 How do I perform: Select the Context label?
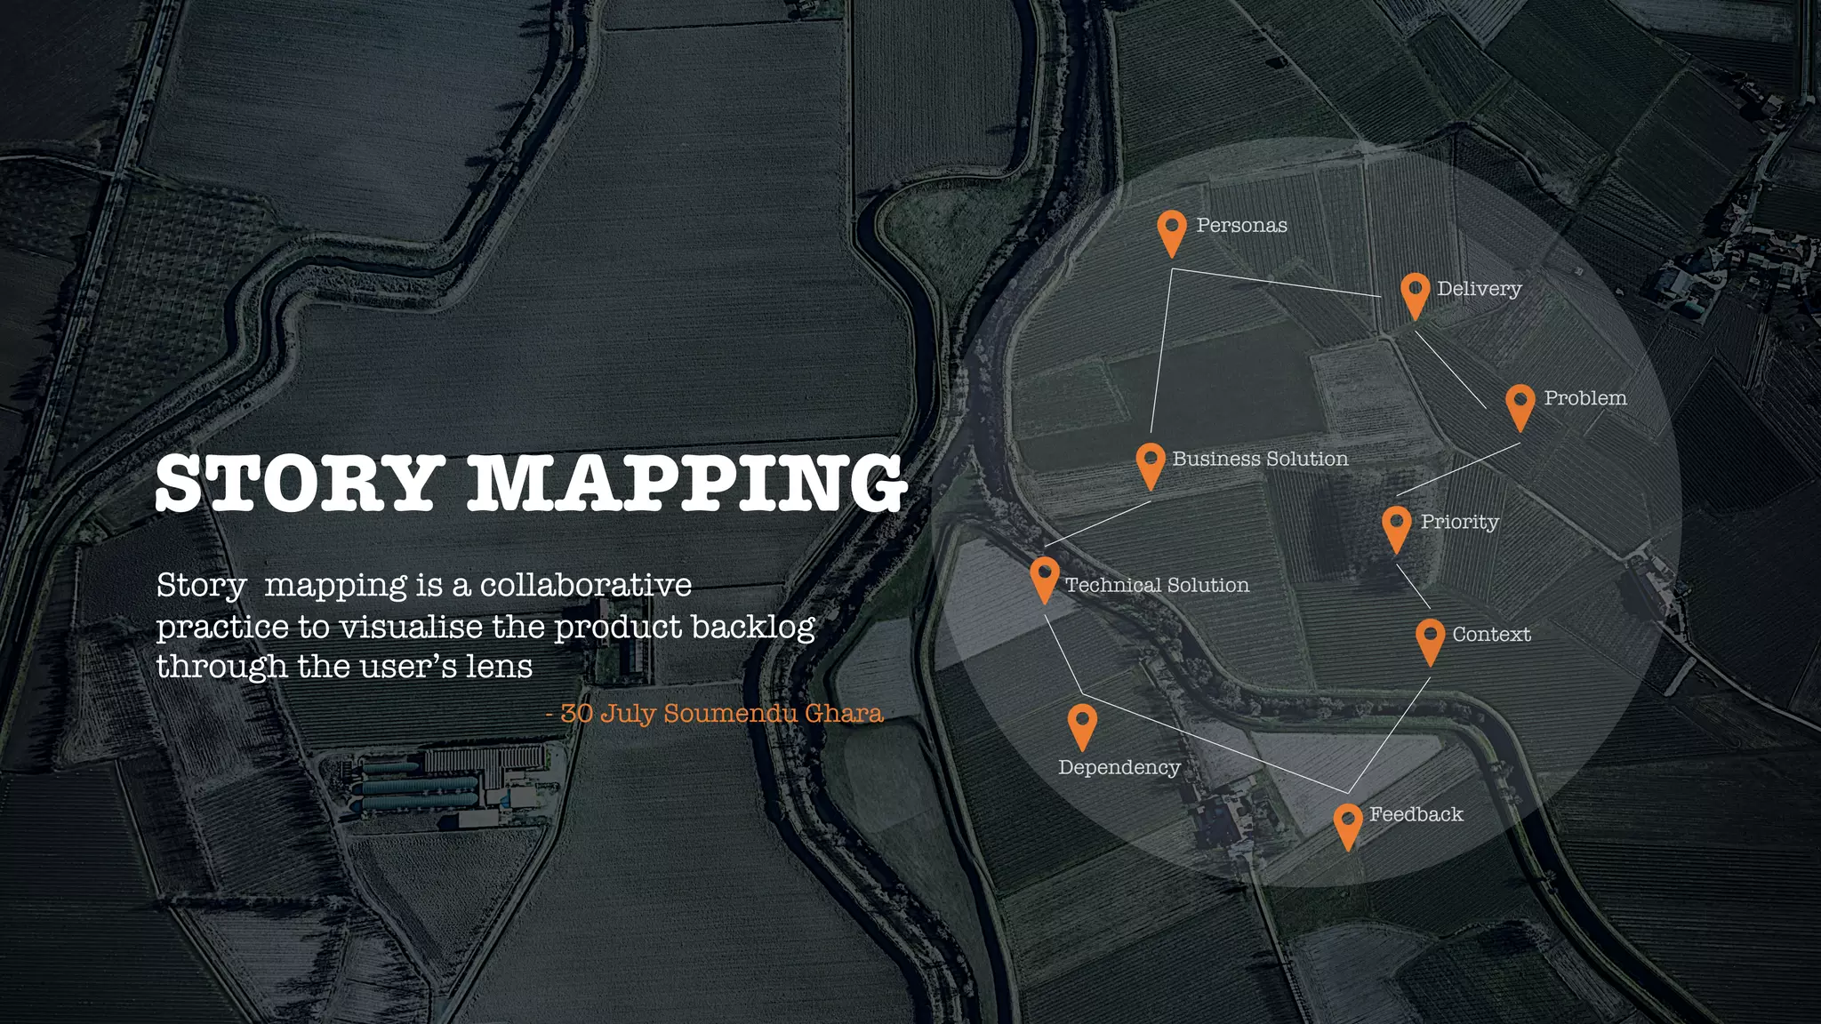1491,634
